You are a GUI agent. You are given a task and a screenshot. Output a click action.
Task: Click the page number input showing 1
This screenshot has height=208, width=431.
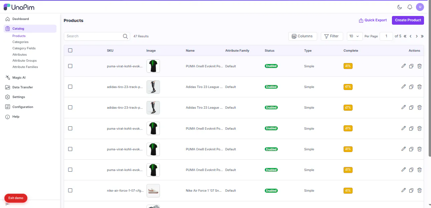[x=387, y=36]
